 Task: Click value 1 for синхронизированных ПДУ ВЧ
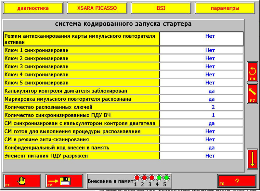213,115
